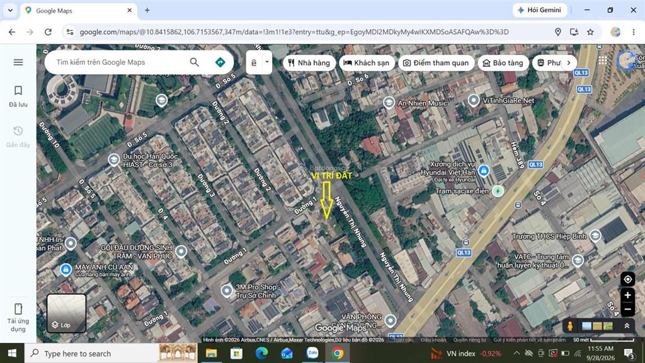Open the Gần đây recent history
The image size is (645, 363).
pyautogui.click(x=18, y=137)
